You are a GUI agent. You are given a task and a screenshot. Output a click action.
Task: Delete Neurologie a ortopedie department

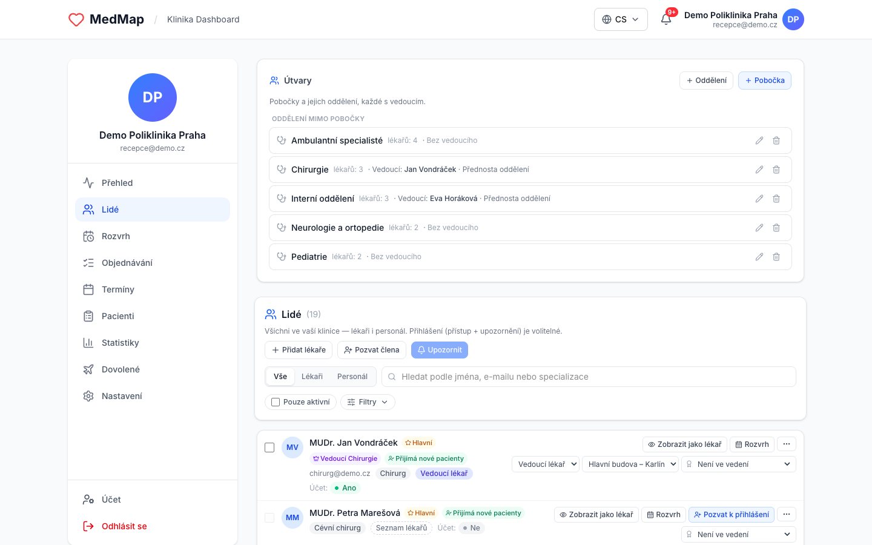click(776, 228)
